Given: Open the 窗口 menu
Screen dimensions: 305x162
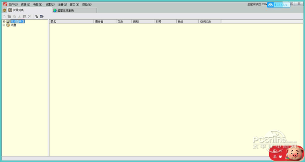Looking at the screenshot, I should coord(75,4).
